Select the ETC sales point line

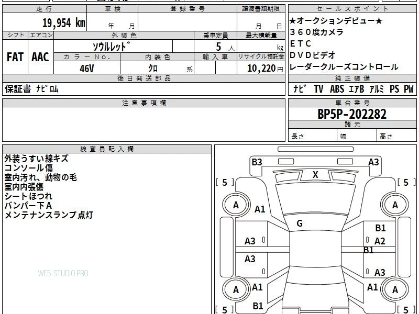point(301,43)
